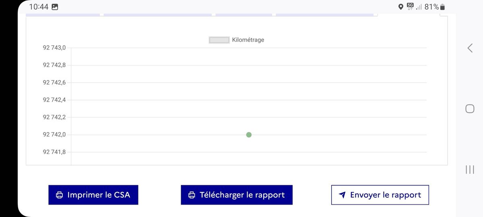483x217 pixels.
Task: Open the recent apps view
Action: click(470, 170)
